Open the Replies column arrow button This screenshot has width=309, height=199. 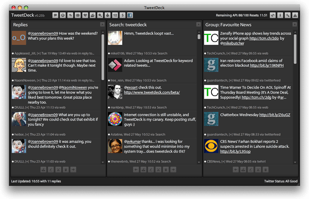click(70, 15)
